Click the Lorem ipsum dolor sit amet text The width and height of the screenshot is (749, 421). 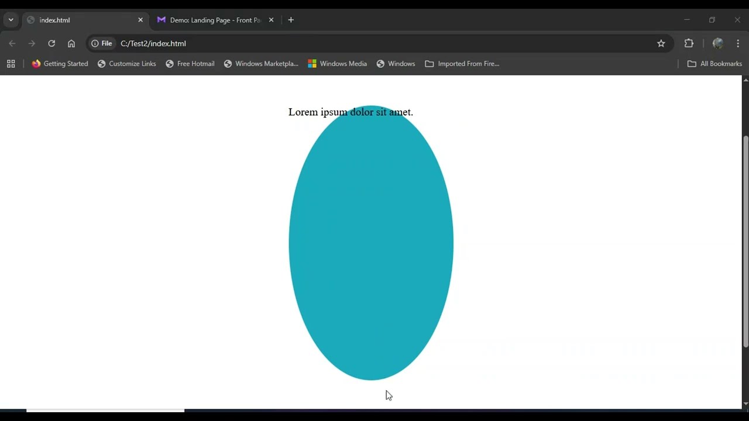(351, 112)
